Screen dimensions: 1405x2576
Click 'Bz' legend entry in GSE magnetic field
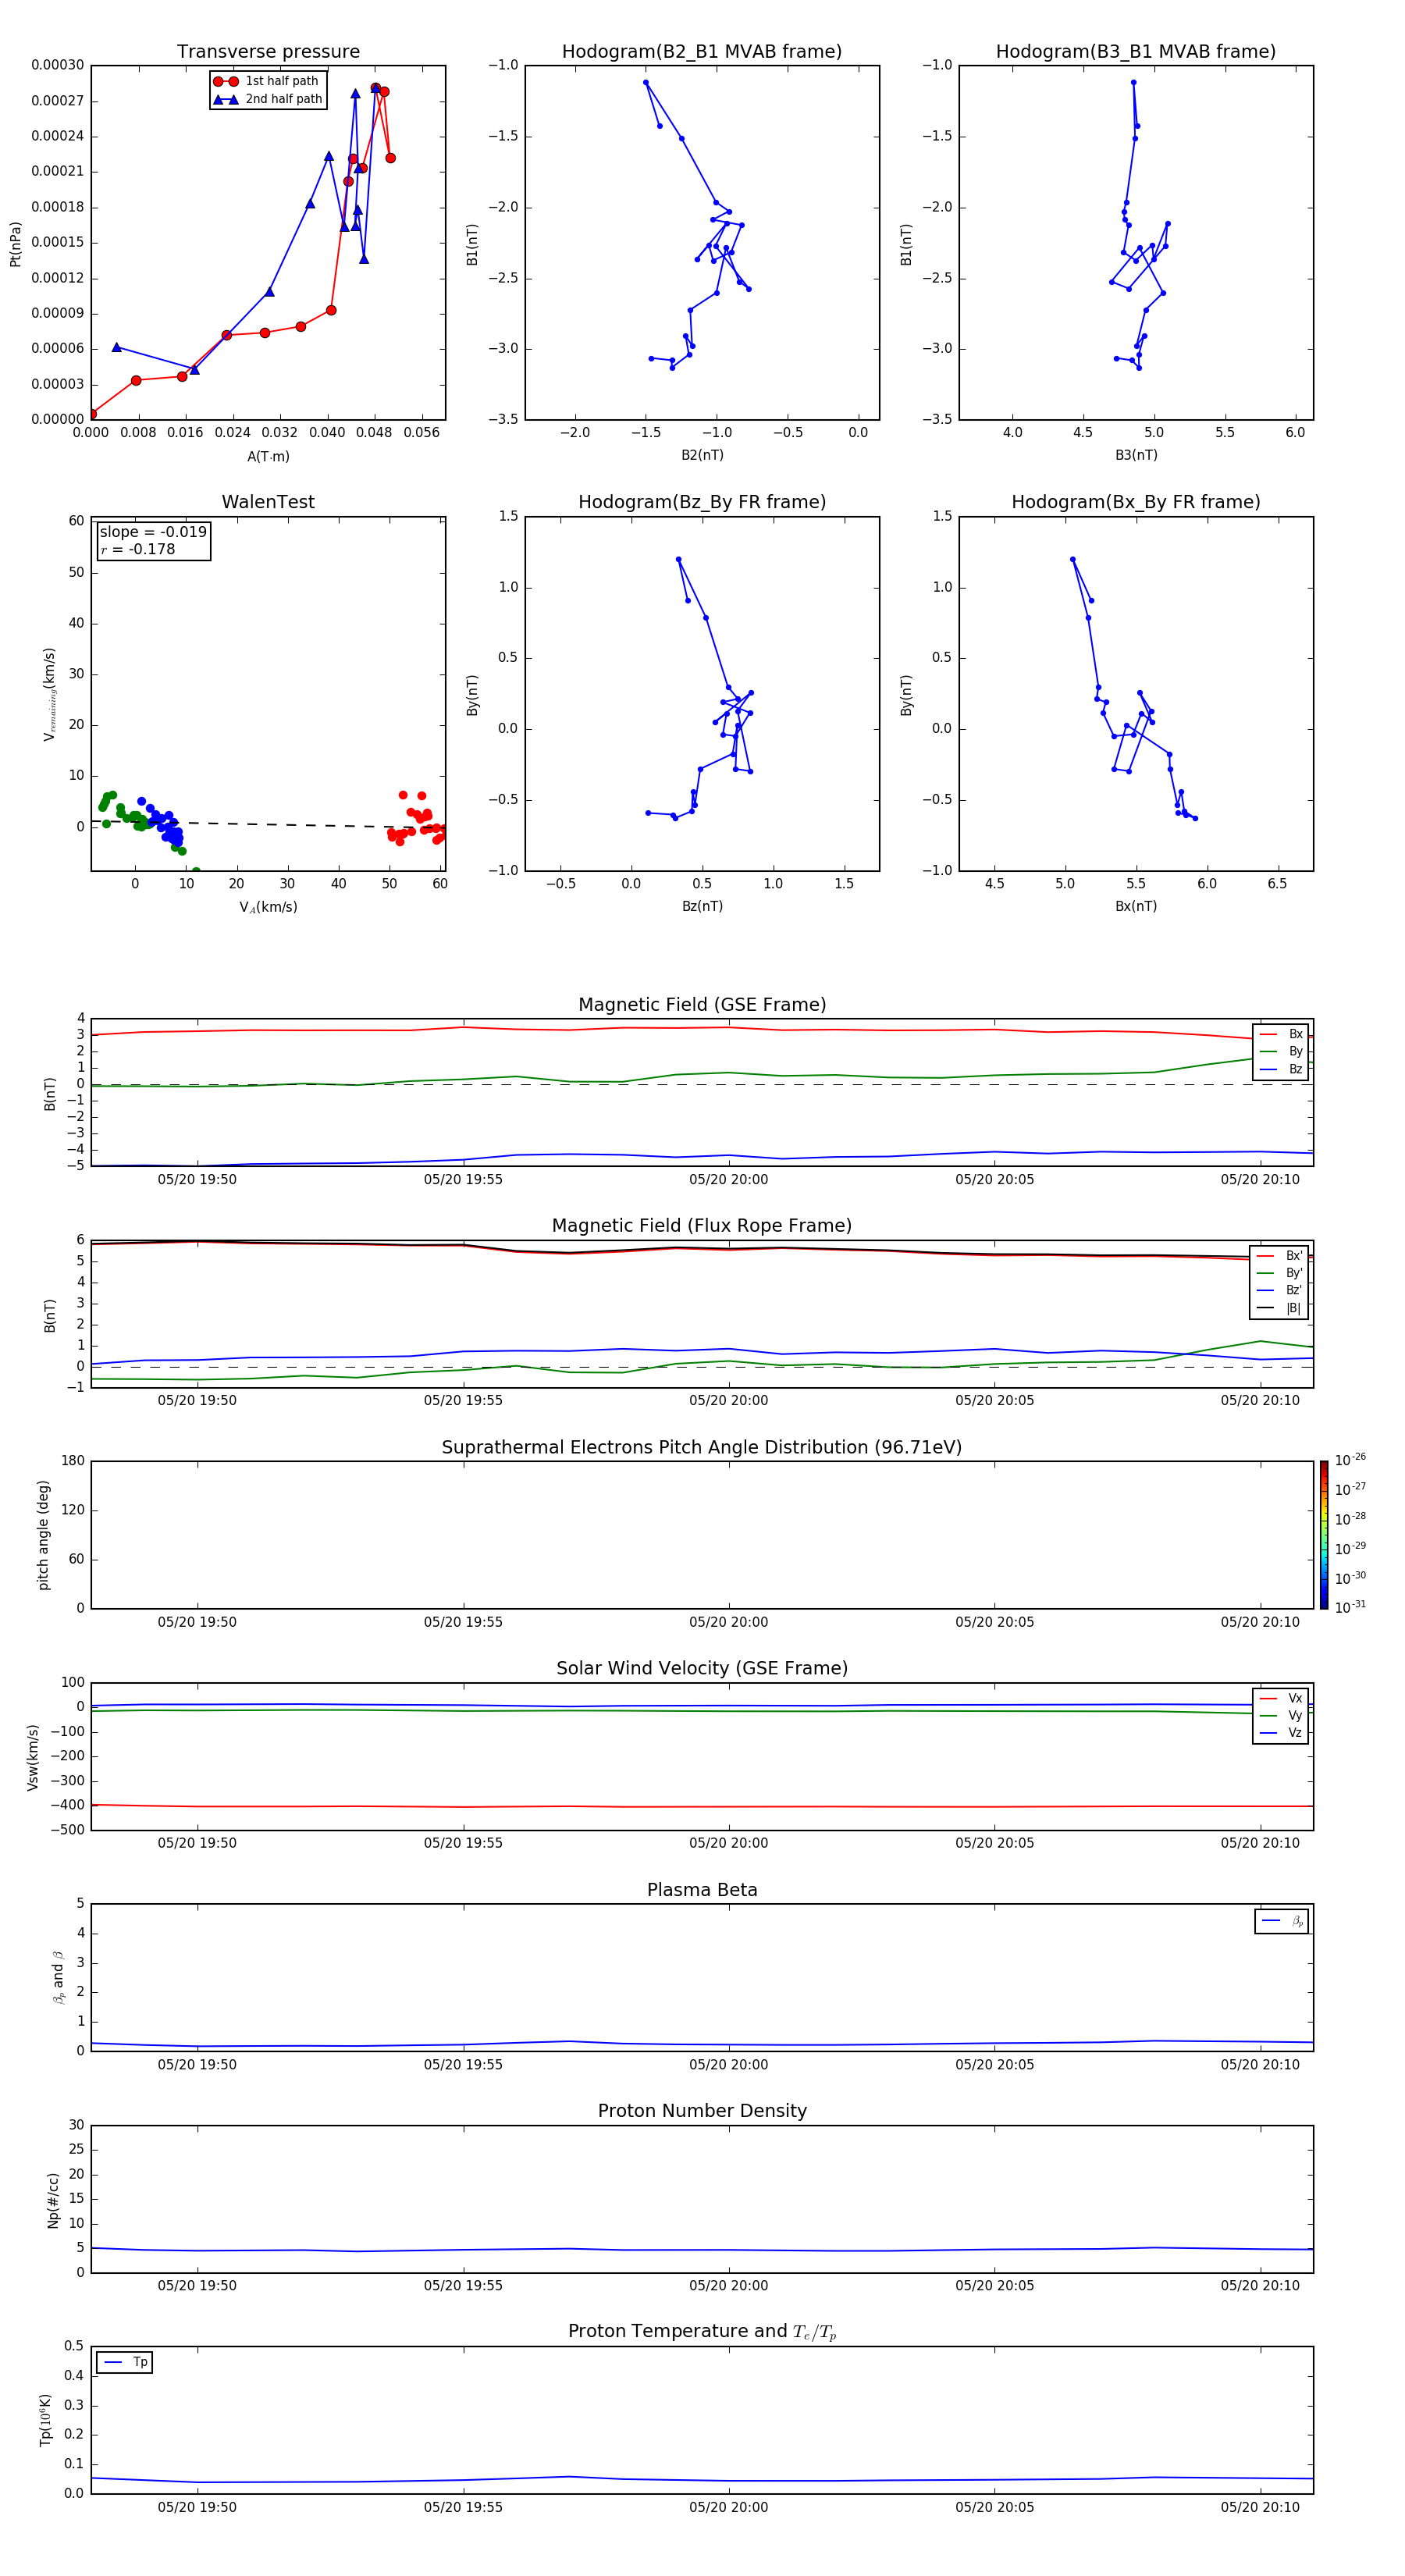1281,1070
